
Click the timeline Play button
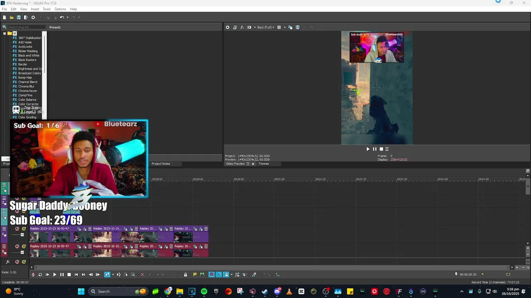[x=55, y=274]
